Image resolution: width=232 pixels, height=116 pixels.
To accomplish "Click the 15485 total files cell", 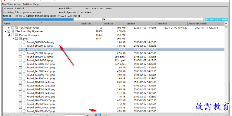I will pos(99,35).
